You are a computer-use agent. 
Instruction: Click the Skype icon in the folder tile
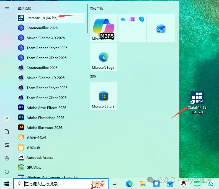141,19
